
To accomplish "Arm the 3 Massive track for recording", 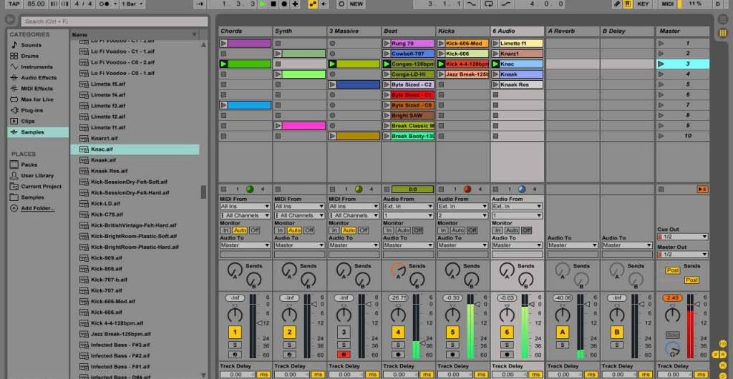I will 344,354.
